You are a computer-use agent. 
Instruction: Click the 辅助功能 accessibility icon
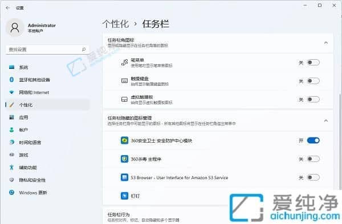click(x=11, y=167)
